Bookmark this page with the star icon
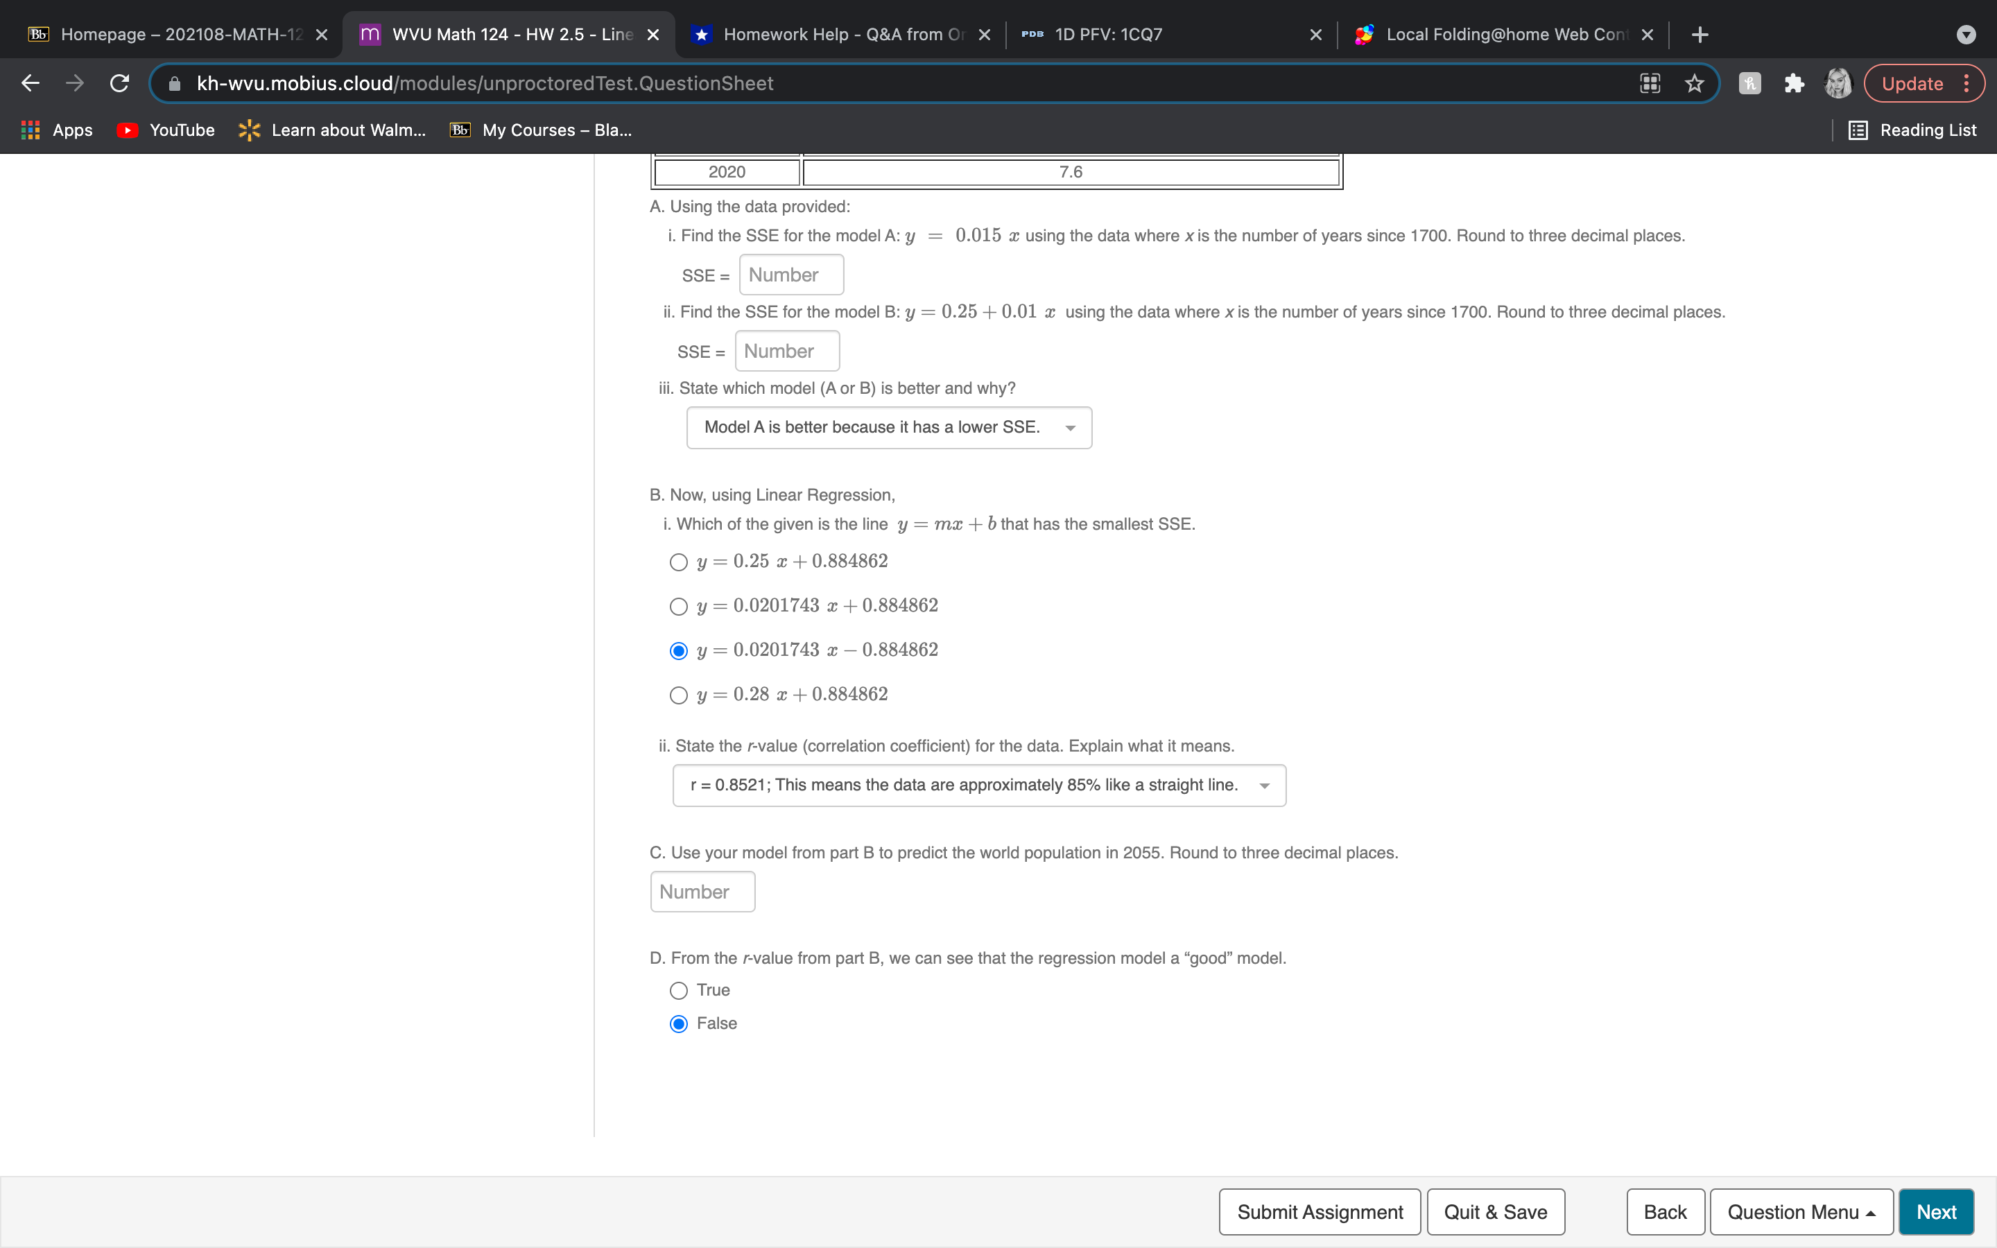 coord(1694,83)
